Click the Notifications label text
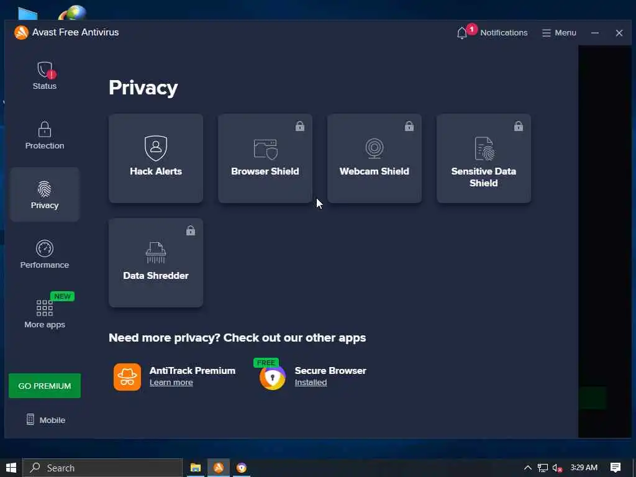 point(504,33)
